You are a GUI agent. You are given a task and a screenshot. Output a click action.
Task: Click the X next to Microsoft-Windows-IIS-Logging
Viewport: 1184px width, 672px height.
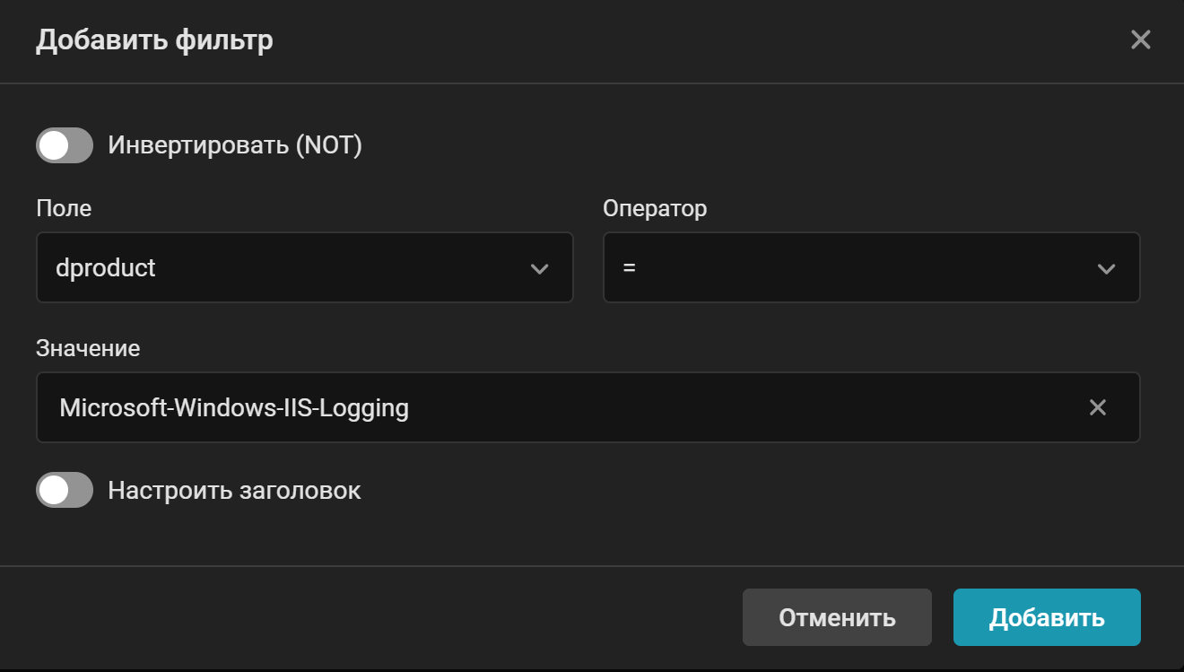click(x=1098, y=408)
